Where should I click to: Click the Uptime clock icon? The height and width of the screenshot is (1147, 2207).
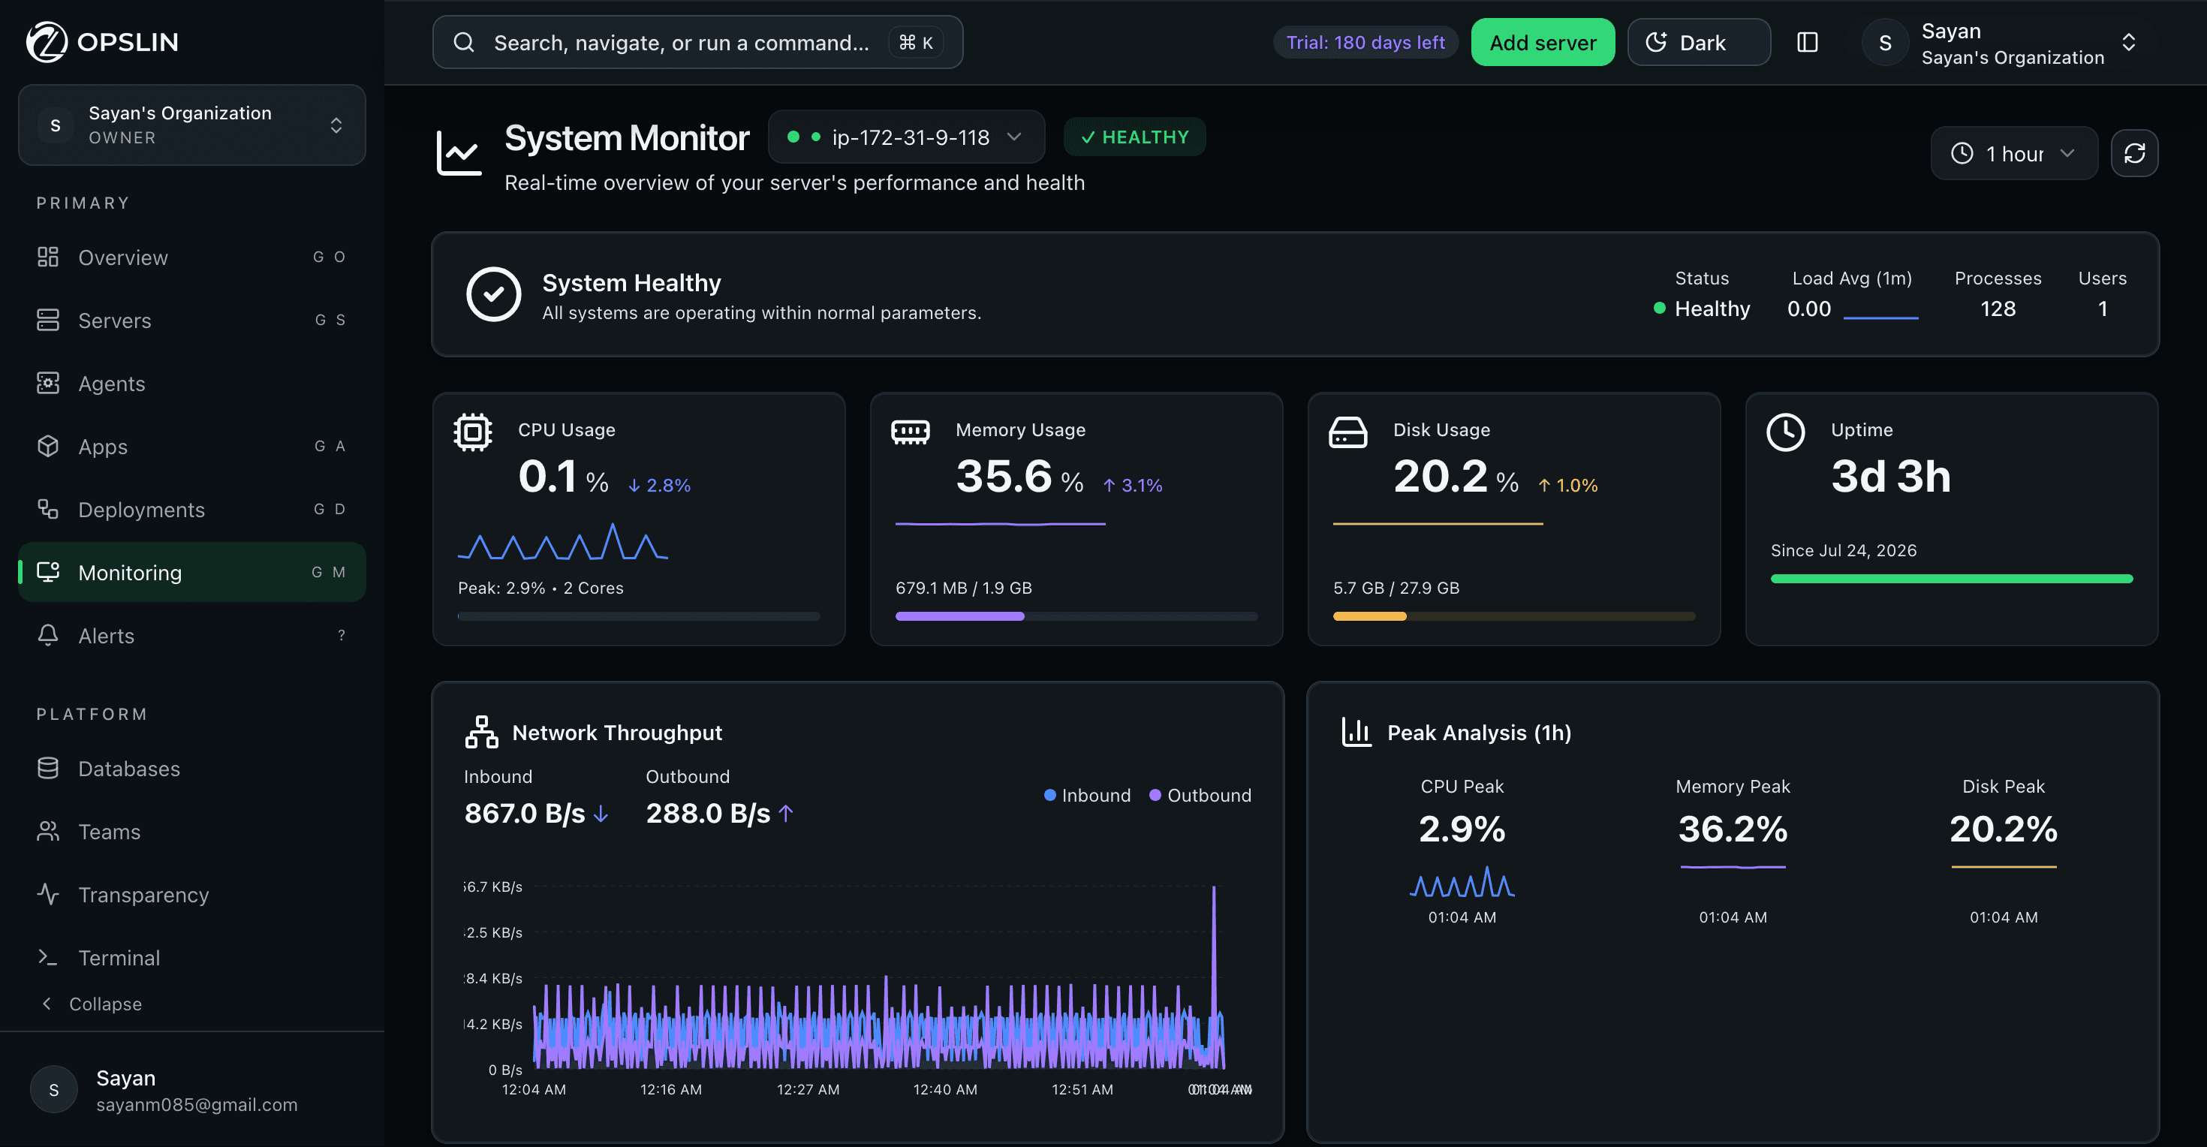point(1785,432)
